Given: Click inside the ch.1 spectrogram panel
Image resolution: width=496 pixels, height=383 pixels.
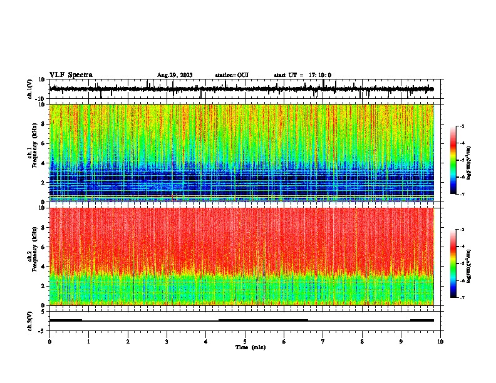Looking at the screenshot, I should click(241, 153).
